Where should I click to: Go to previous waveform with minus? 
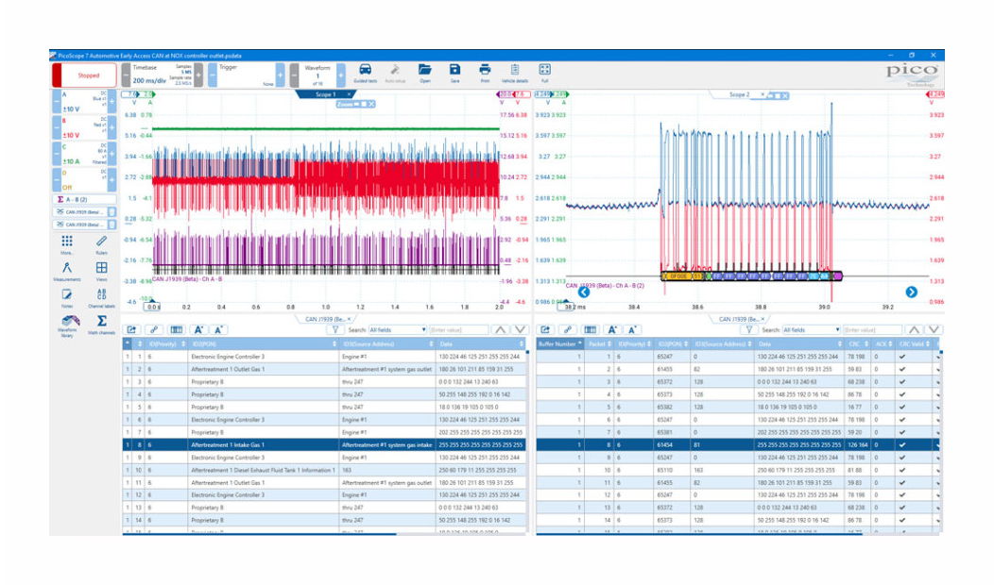(294, 75)
